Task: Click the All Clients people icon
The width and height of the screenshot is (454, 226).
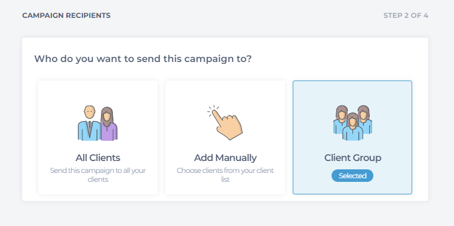Action: click(98, 123)
